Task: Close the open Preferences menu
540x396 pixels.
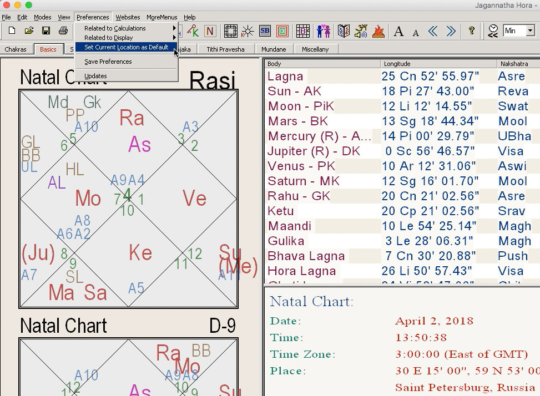Action: [93, 17]
